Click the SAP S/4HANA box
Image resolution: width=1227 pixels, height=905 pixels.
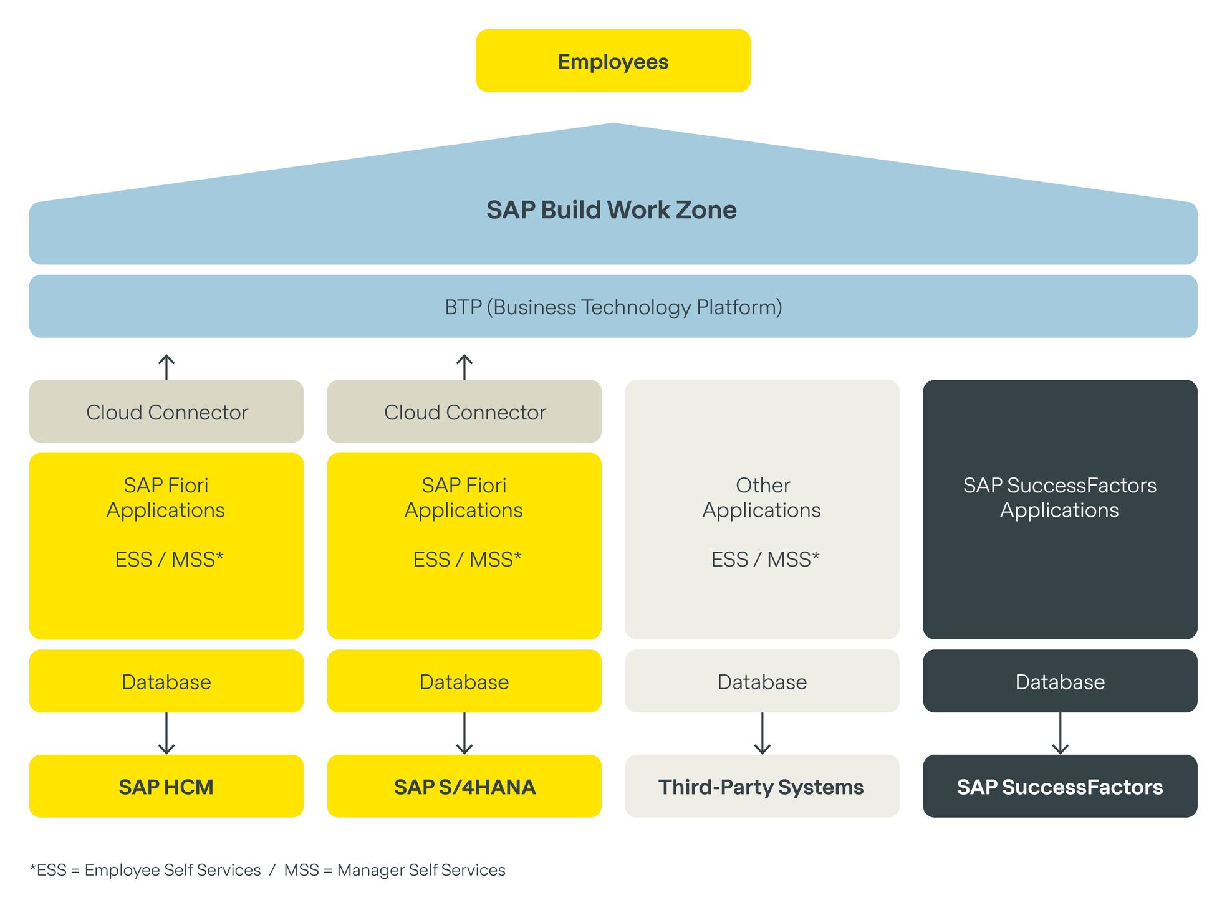(x=464, y=787)
